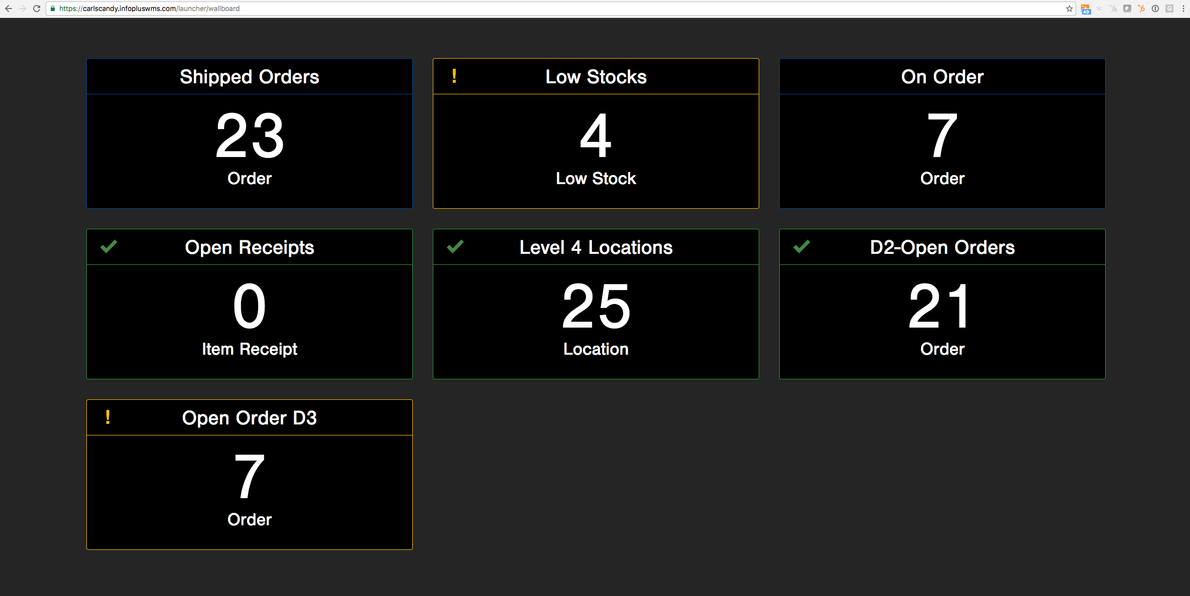Reload the wallboard page

click(37, 9)
